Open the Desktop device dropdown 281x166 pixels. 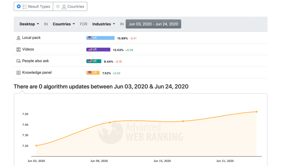click(x=29, y=24)
